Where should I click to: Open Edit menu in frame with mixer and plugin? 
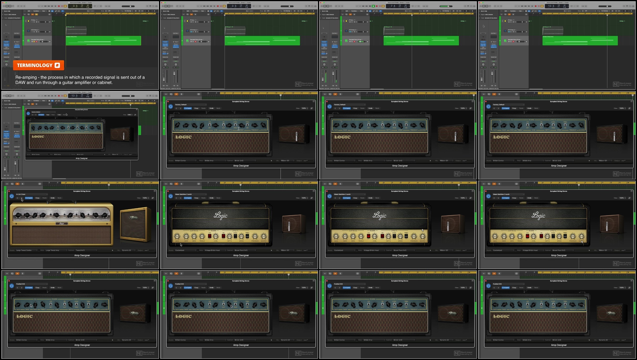point(29,101)
